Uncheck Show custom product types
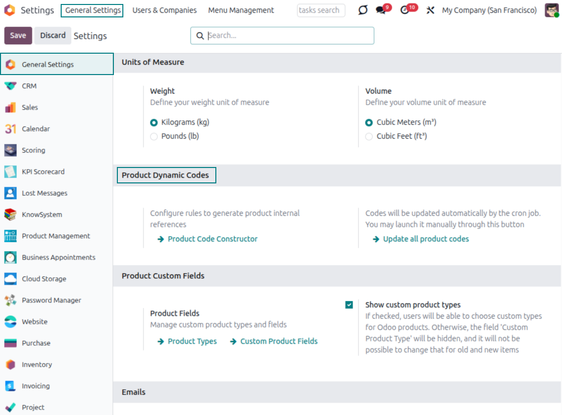This screenshot has height=415, width=562. click(349, 305)
